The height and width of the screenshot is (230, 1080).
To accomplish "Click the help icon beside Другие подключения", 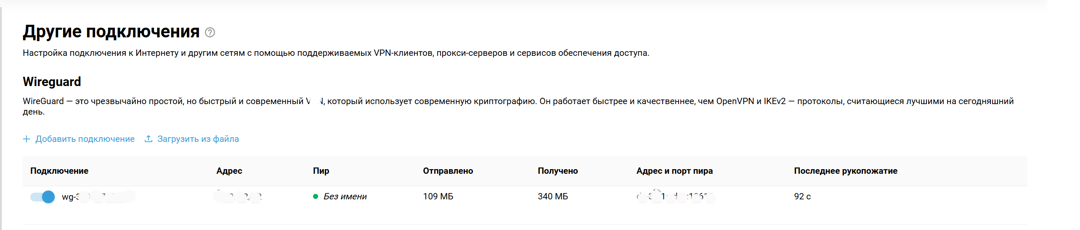I will (x=210, y=32).
